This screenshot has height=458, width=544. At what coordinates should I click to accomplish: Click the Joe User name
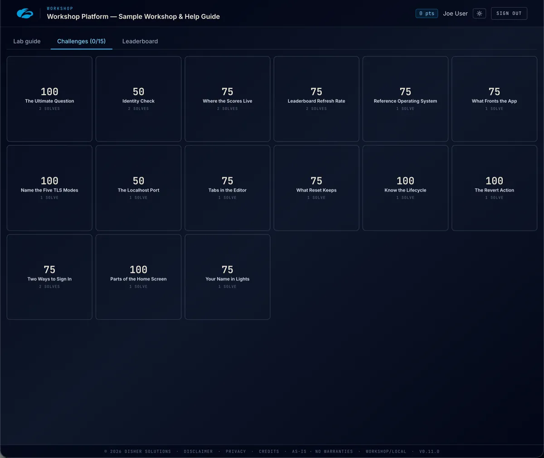(455, 14)
